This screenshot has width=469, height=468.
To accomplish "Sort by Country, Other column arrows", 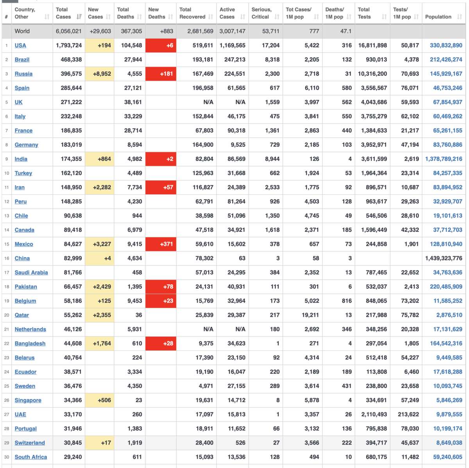I will click(x=47, y=17).
